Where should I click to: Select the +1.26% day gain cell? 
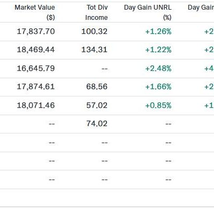[158, 32]
